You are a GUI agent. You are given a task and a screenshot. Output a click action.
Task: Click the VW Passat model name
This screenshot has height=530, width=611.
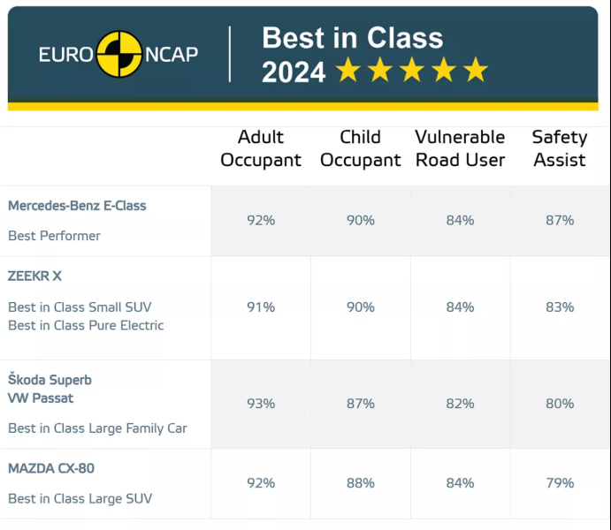41,398
